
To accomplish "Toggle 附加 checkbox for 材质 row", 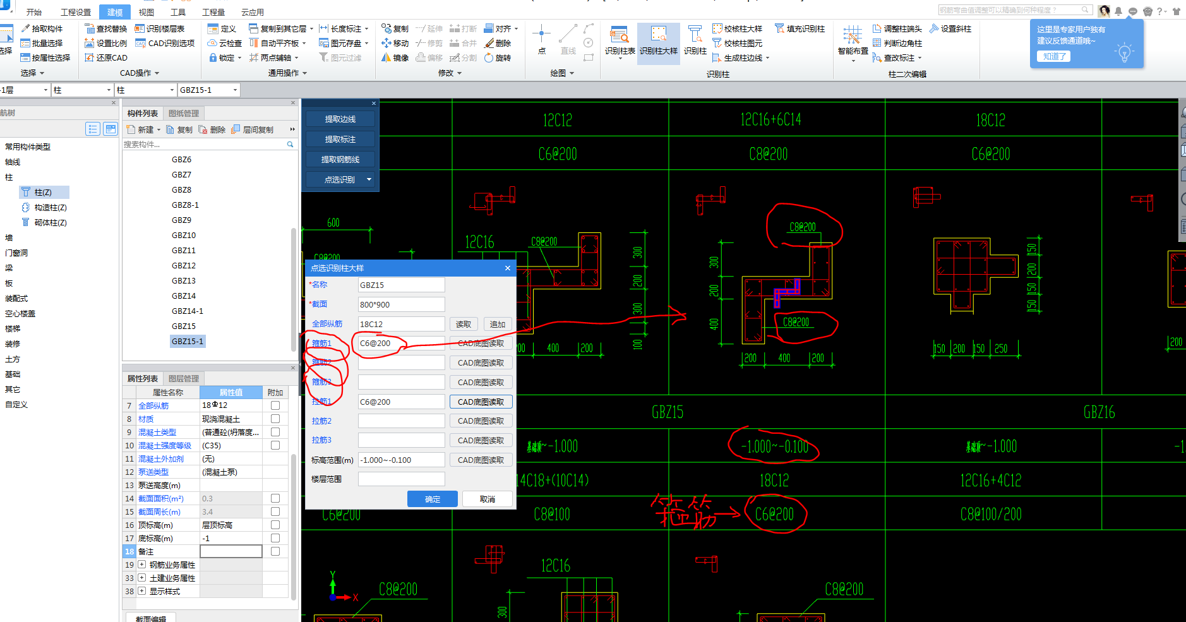I will click(275, 419).
